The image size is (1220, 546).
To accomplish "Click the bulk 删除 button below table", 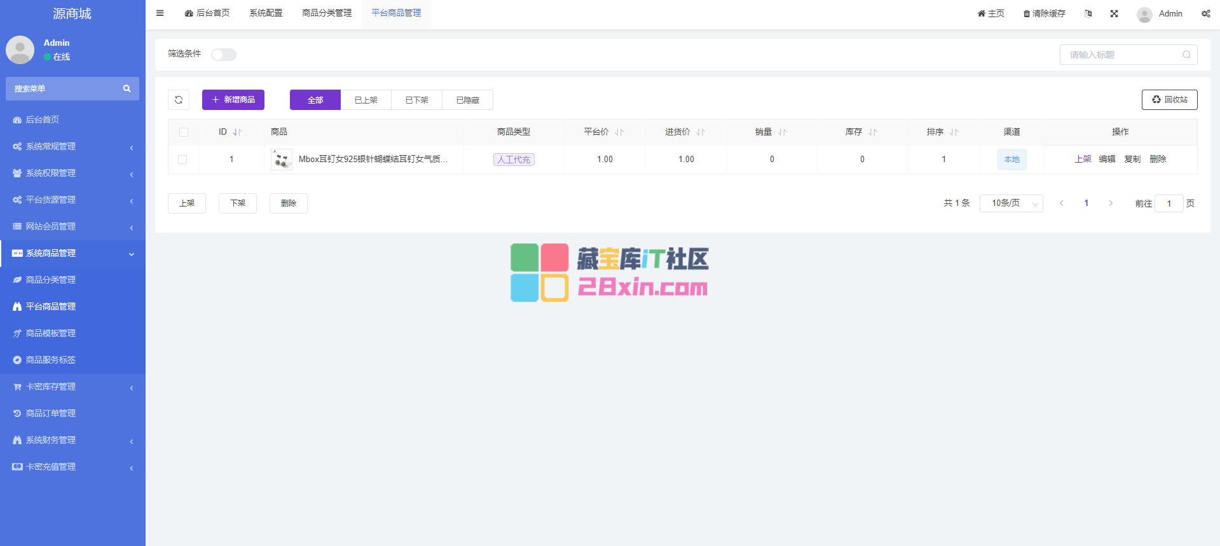I will (289, 203).
